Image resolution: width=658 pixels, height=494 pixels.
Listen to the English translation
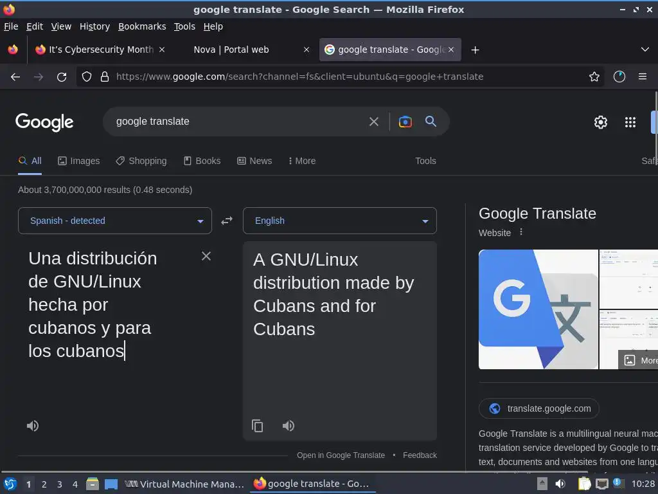click(x=289, y=426)
